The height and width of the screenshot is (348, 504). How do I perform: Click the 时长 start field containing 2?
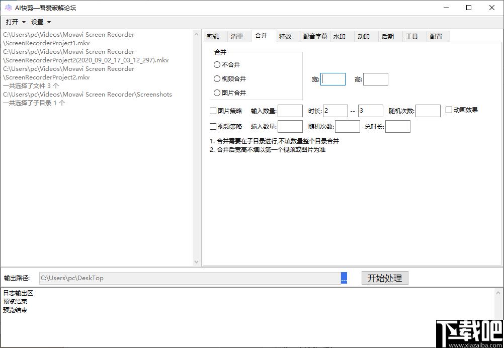pos(335,111)
